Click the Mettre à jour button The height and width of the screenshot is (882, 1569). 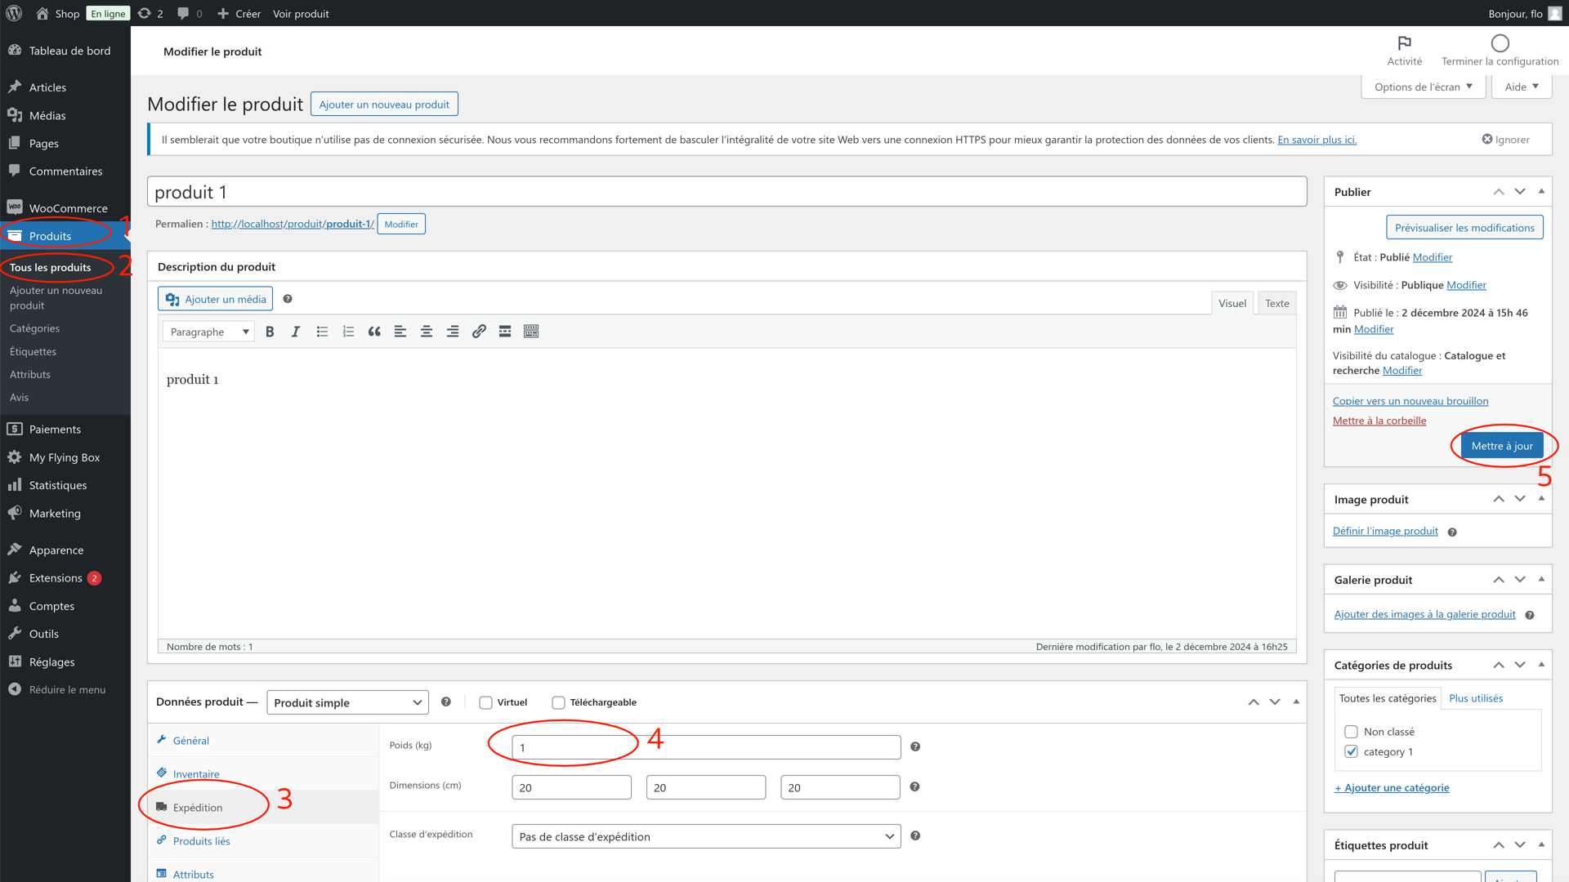click(x=1501, y=446)
